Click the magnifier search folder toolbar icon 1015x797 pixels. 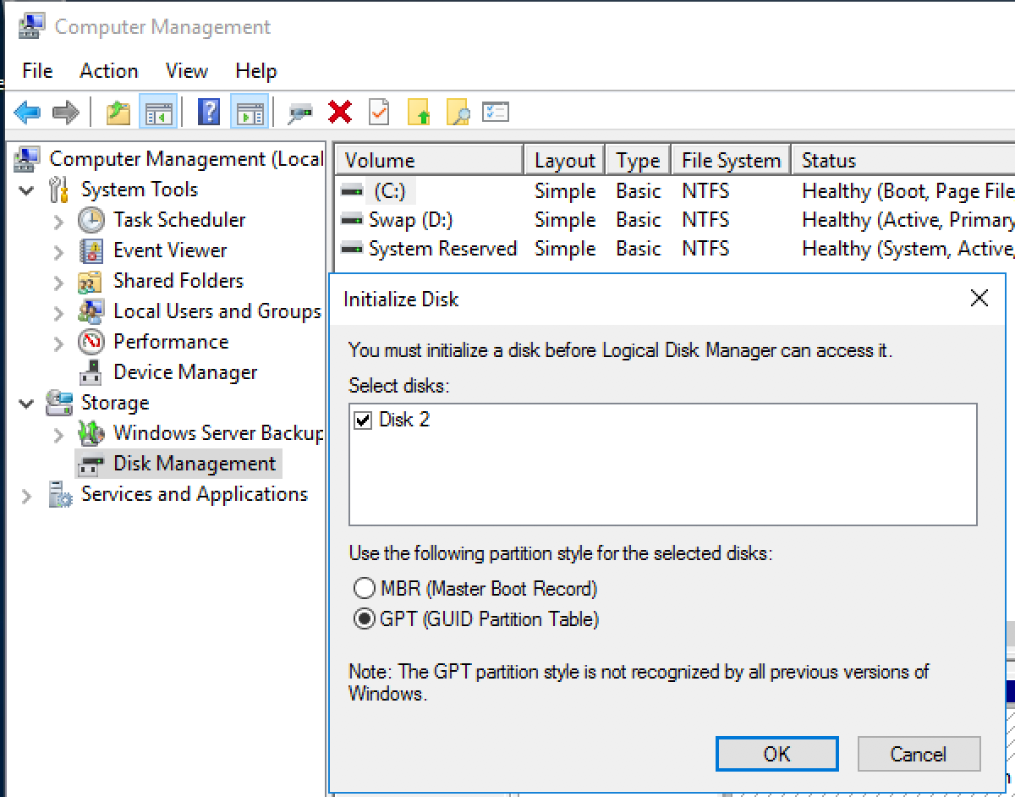point(458,112)
